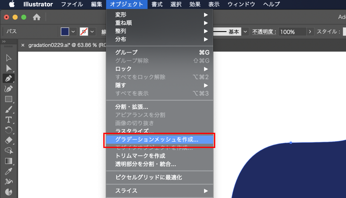The image size is (346, 198).
Task: Click the anchor point on the blue shape
Action: coord(291,143)
